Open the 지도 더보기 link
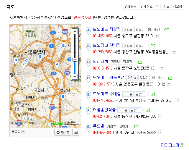The height and width of the screenshot is (150, 189). [x=170, y=145]
